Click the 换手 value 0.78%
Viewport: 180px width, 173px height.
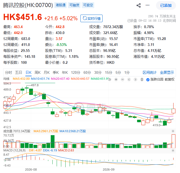pos(149,27)
